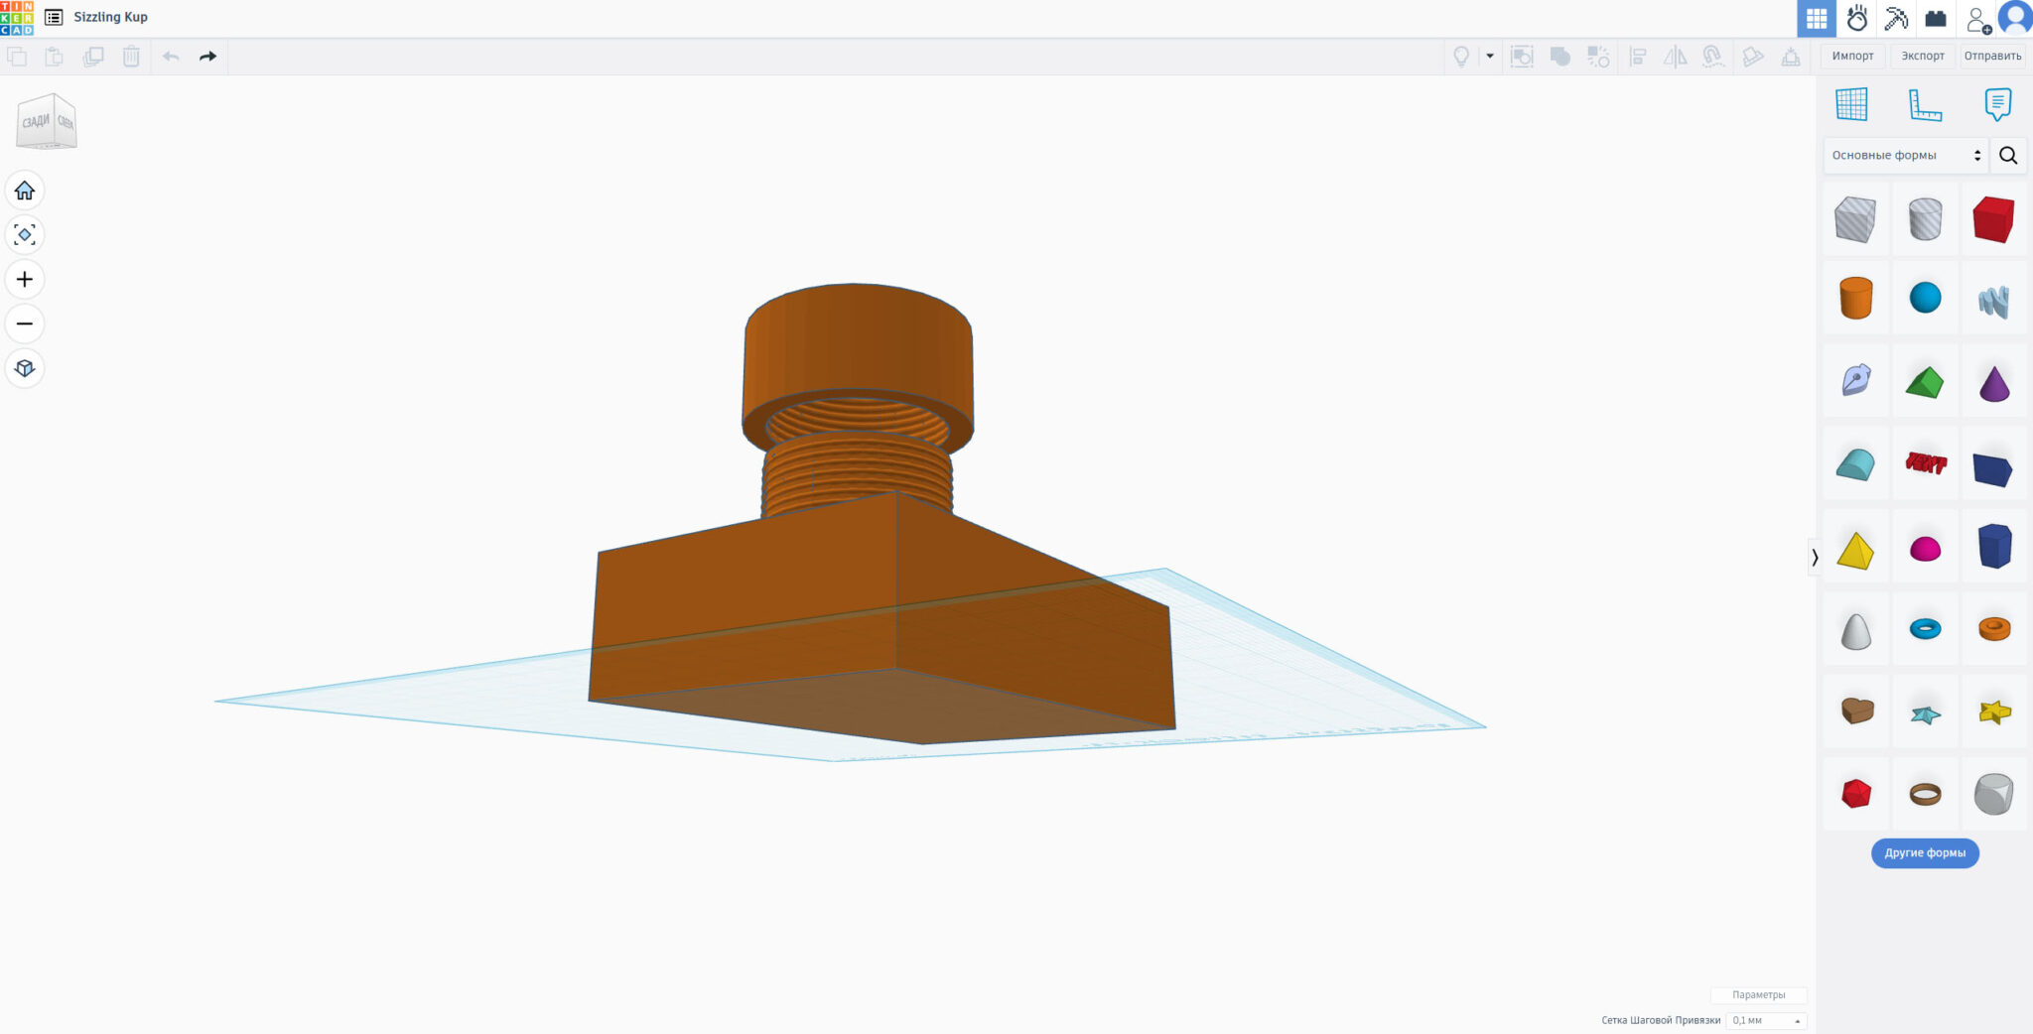
Task: Select the orange tube shape
Action: pyautogui.click(x=1993, y=628)
